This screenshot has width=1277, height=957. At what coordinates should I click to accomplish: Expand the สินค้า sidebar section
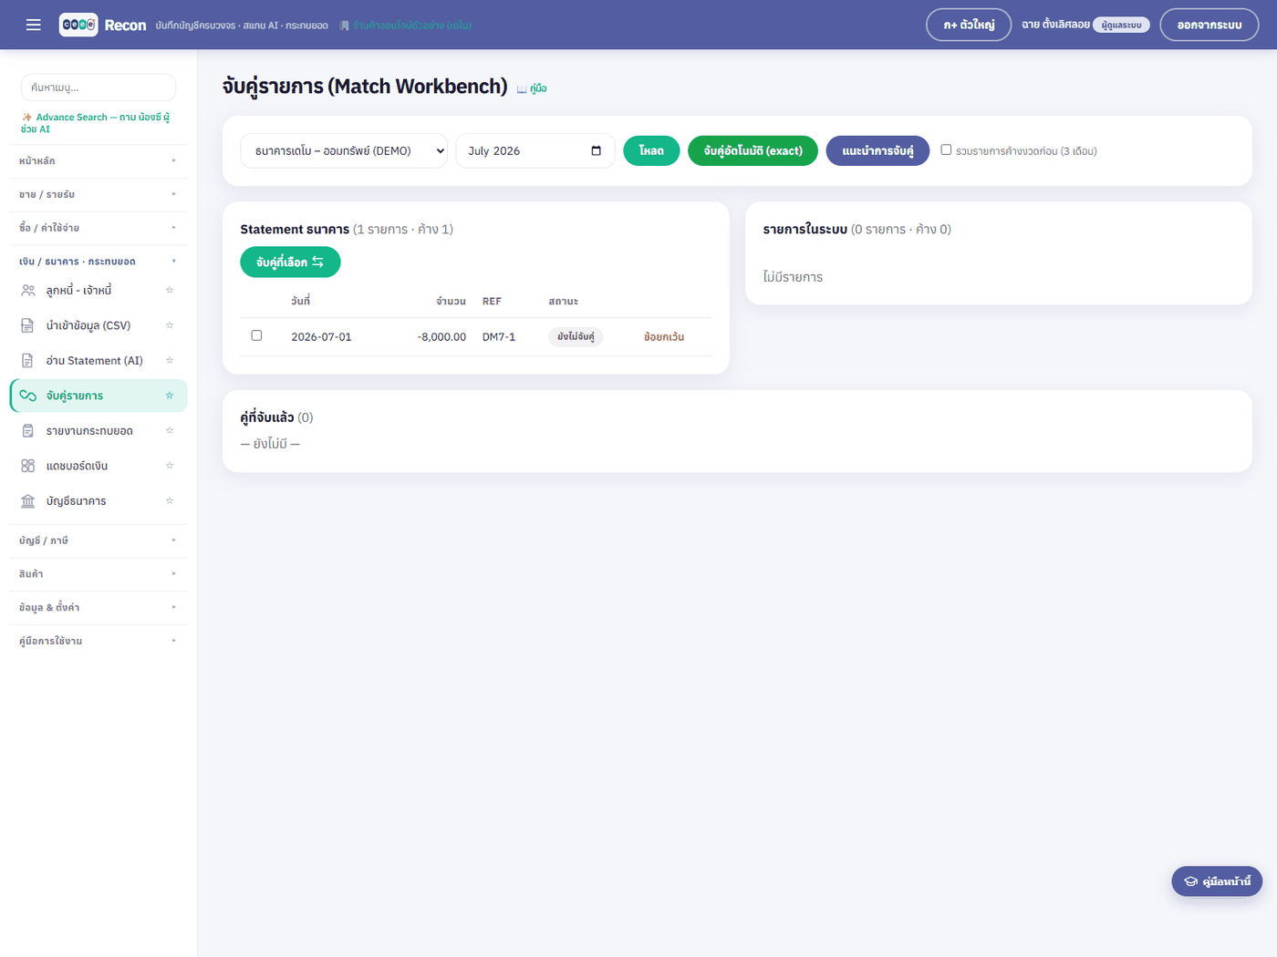tap(99, 574)
